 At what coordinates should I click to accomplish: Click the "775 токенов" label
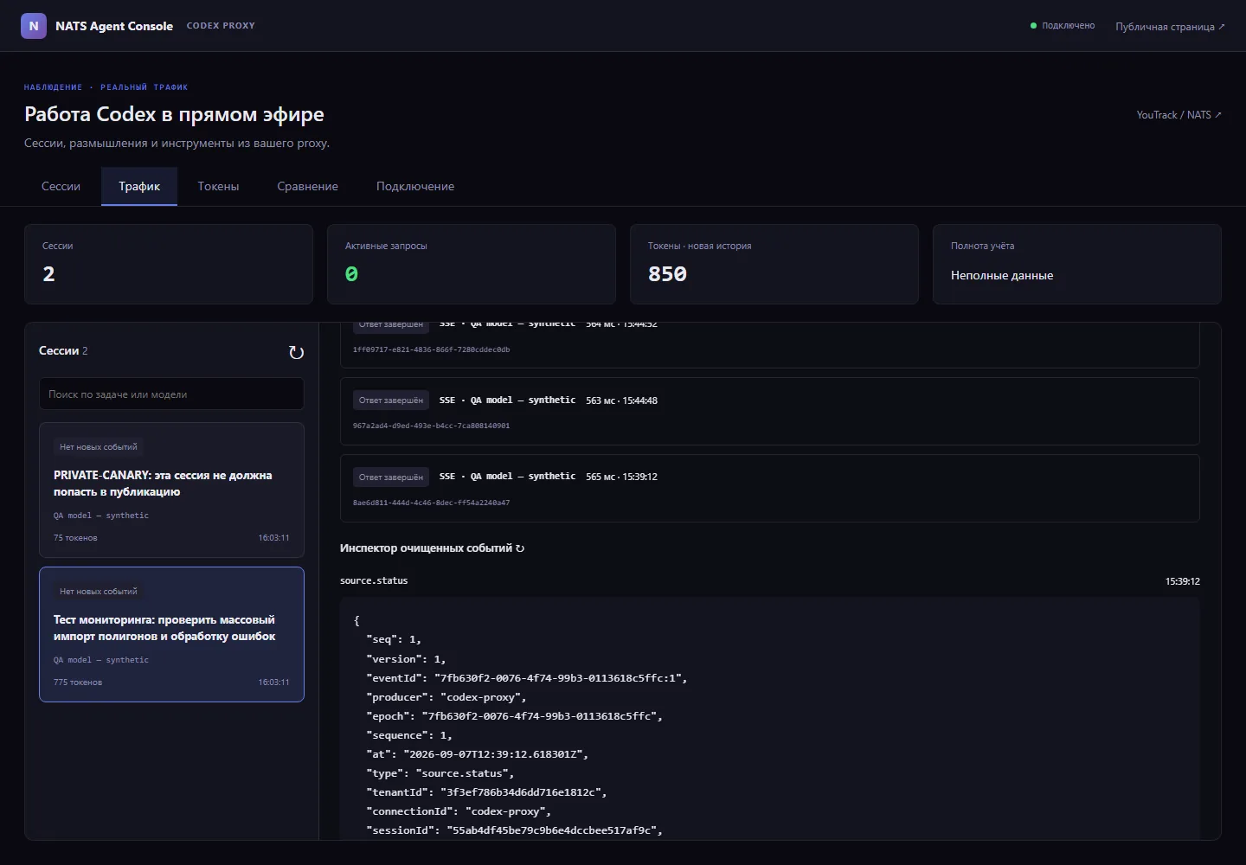click(78, 682)
